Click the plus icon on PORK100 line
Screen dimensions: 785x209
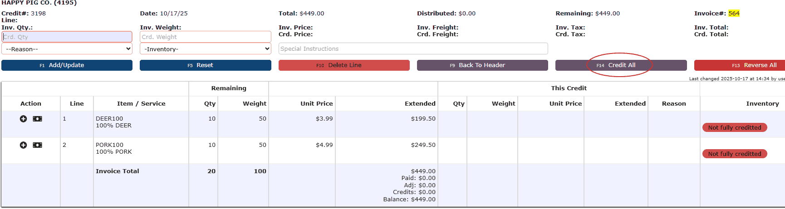click(x=23, y=145)
